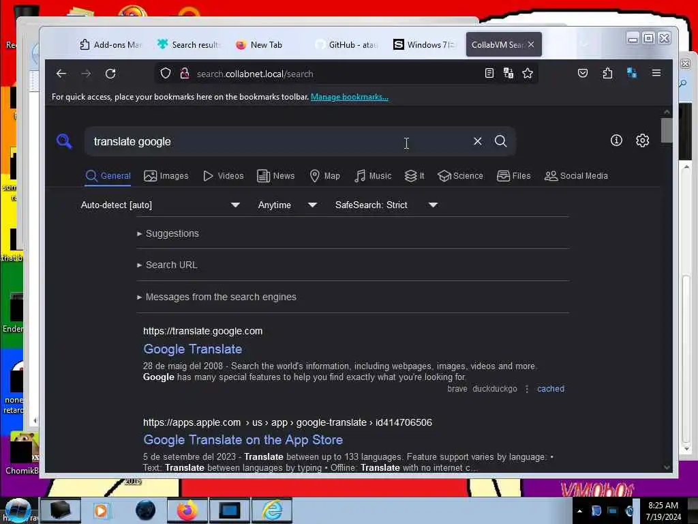
Task: Open the tracking protection shield icon
Action: 166,74
